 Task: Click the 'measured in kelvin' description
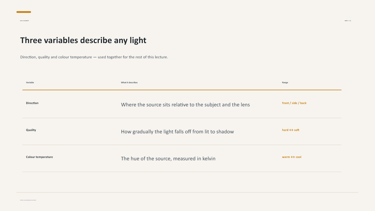pyautogui.click(x=168, y=159)
